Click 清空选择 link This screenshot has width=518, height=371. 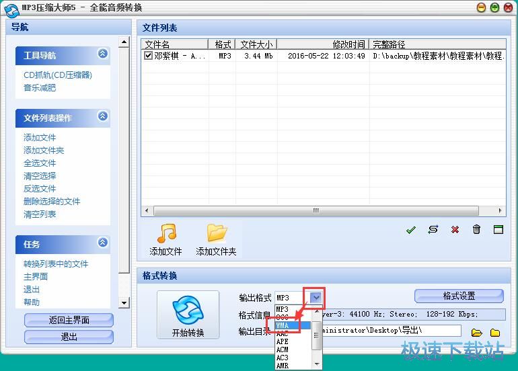tap(40, 176)
